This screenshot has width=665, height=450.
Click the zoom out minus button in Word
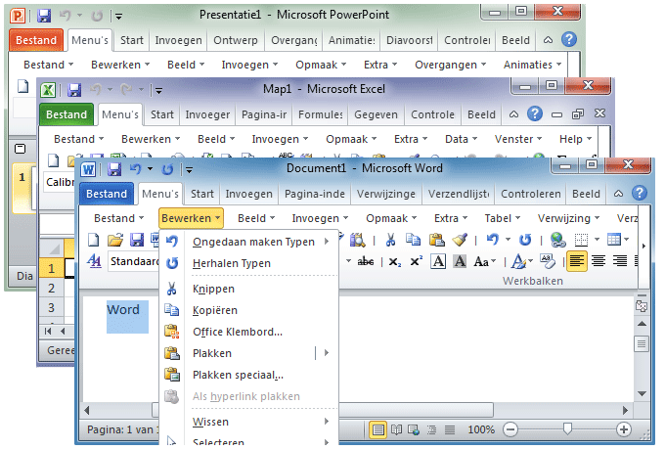coord(510,429)
